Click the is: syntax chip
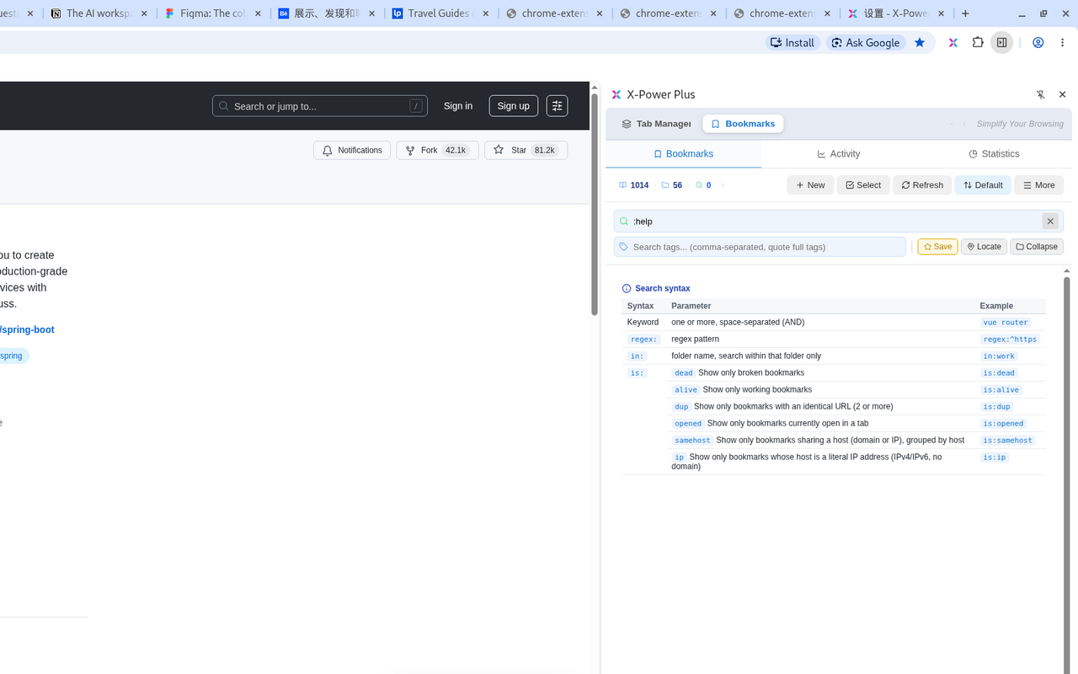The image size is (1078, 674). 637,373
